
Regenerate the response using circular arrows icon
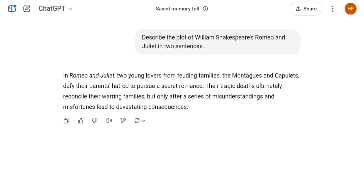137,121
